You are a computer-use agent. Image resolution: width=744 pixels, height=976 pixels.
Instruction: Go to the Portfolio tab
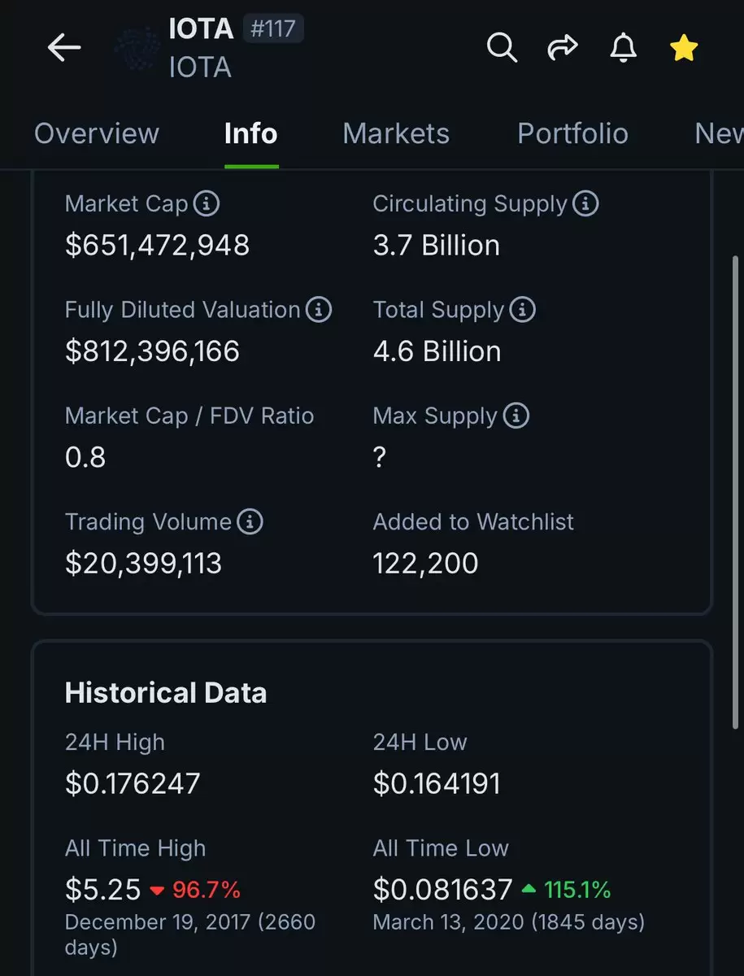573,133
